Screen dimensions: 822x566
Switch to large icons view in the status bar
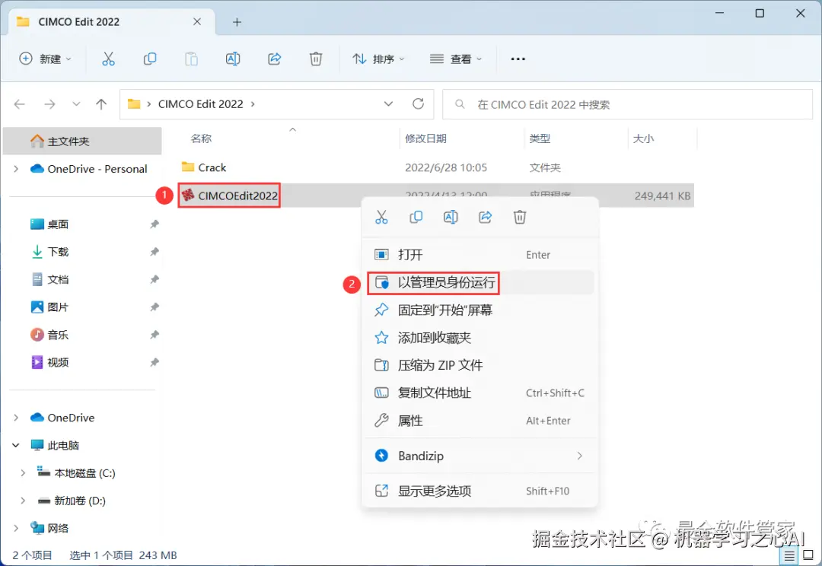click(808, 555)
